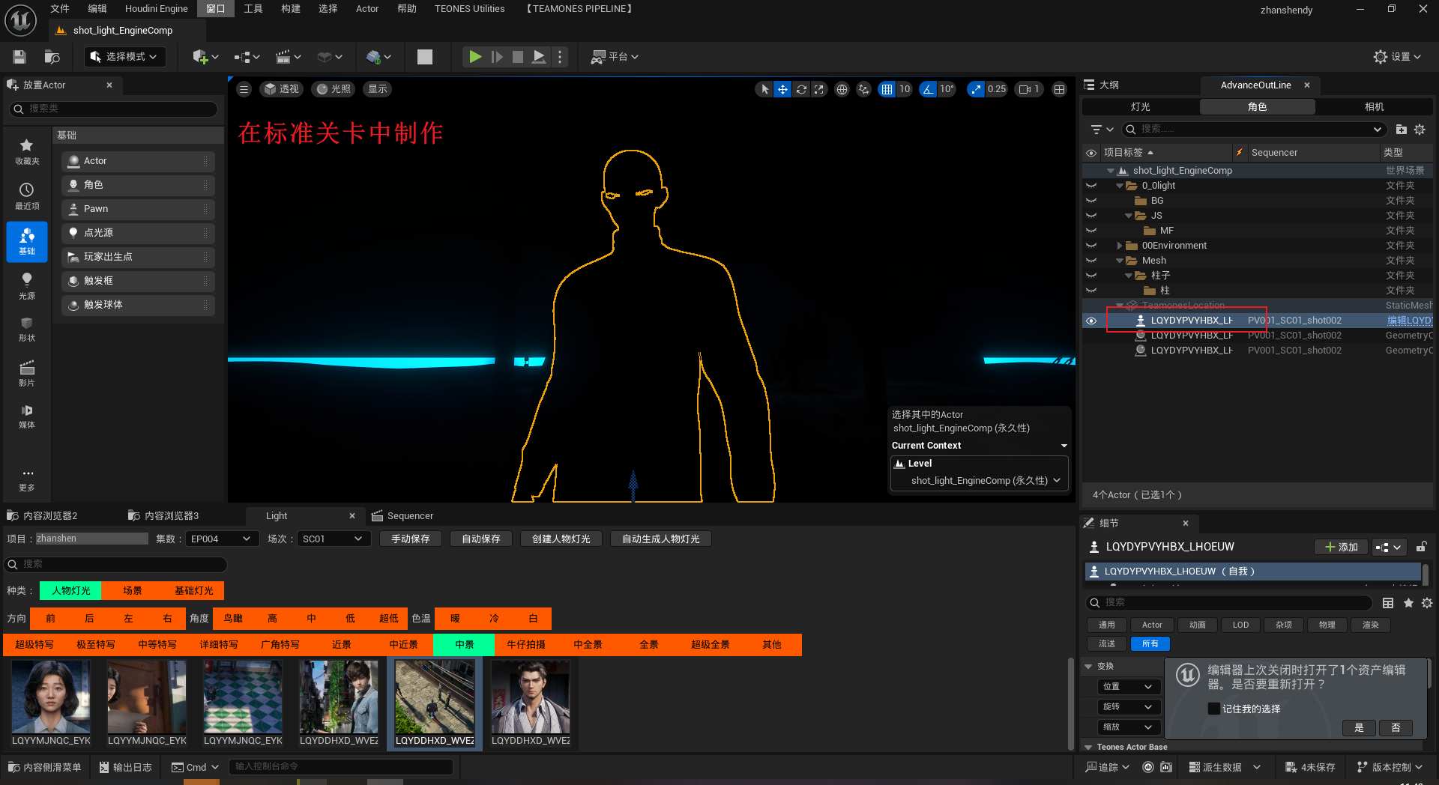The width and height of the screenshot is (1439, 785).
Task: Open the EP004 episode dropdown
Action: [x=222, y=539]
